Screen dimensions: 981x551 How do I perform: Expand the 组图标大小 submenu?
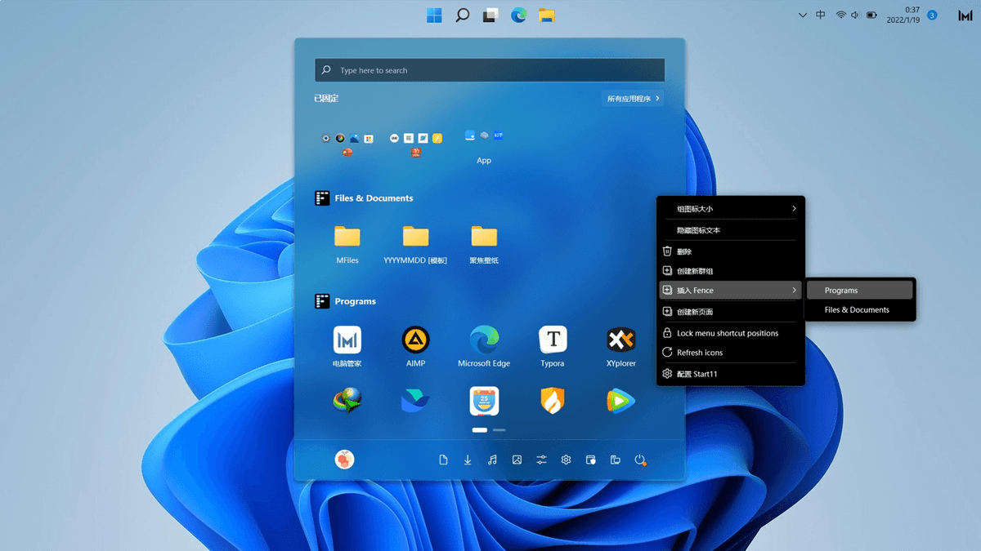click(730, 209)
